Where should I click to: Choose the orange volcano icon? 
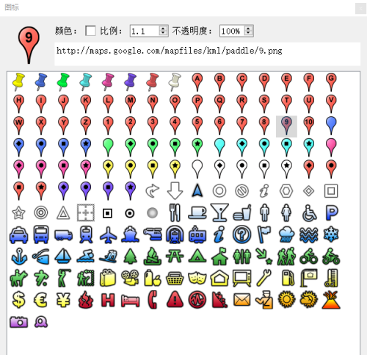(x=331, y=300)
